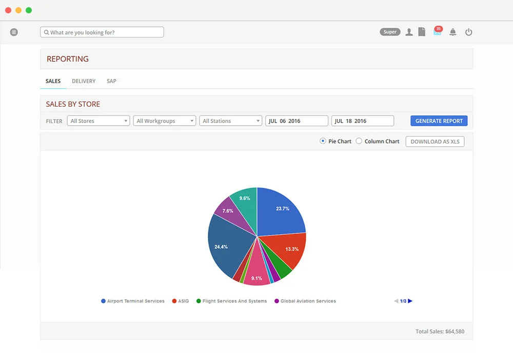
Task: Open the notifications bell
Action: [453, 32]
